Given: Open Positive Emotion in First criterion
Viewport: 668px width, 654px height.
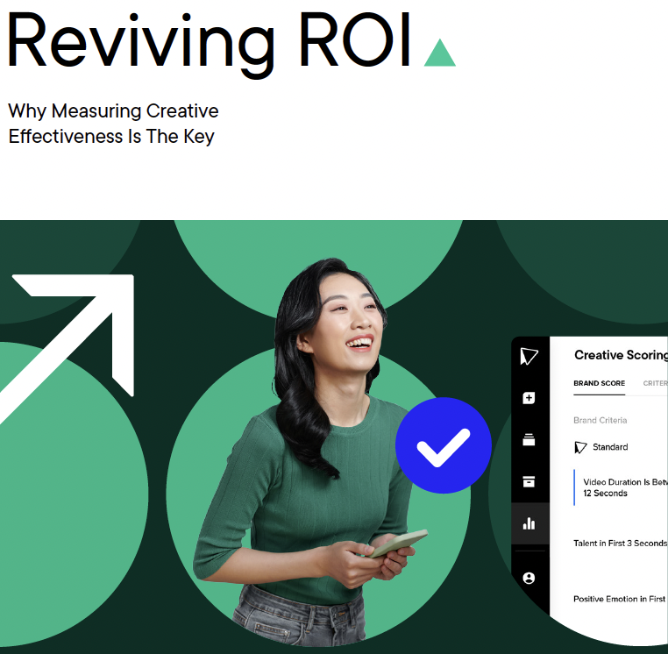Looking at the screenshot, I should coord(619,600).
